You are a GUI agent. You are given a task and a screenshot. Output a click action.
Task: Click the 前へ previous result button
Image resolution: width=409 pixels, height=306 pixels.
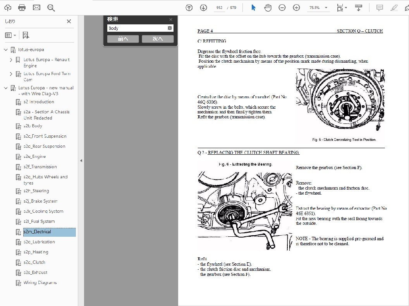tap(123, 39)
